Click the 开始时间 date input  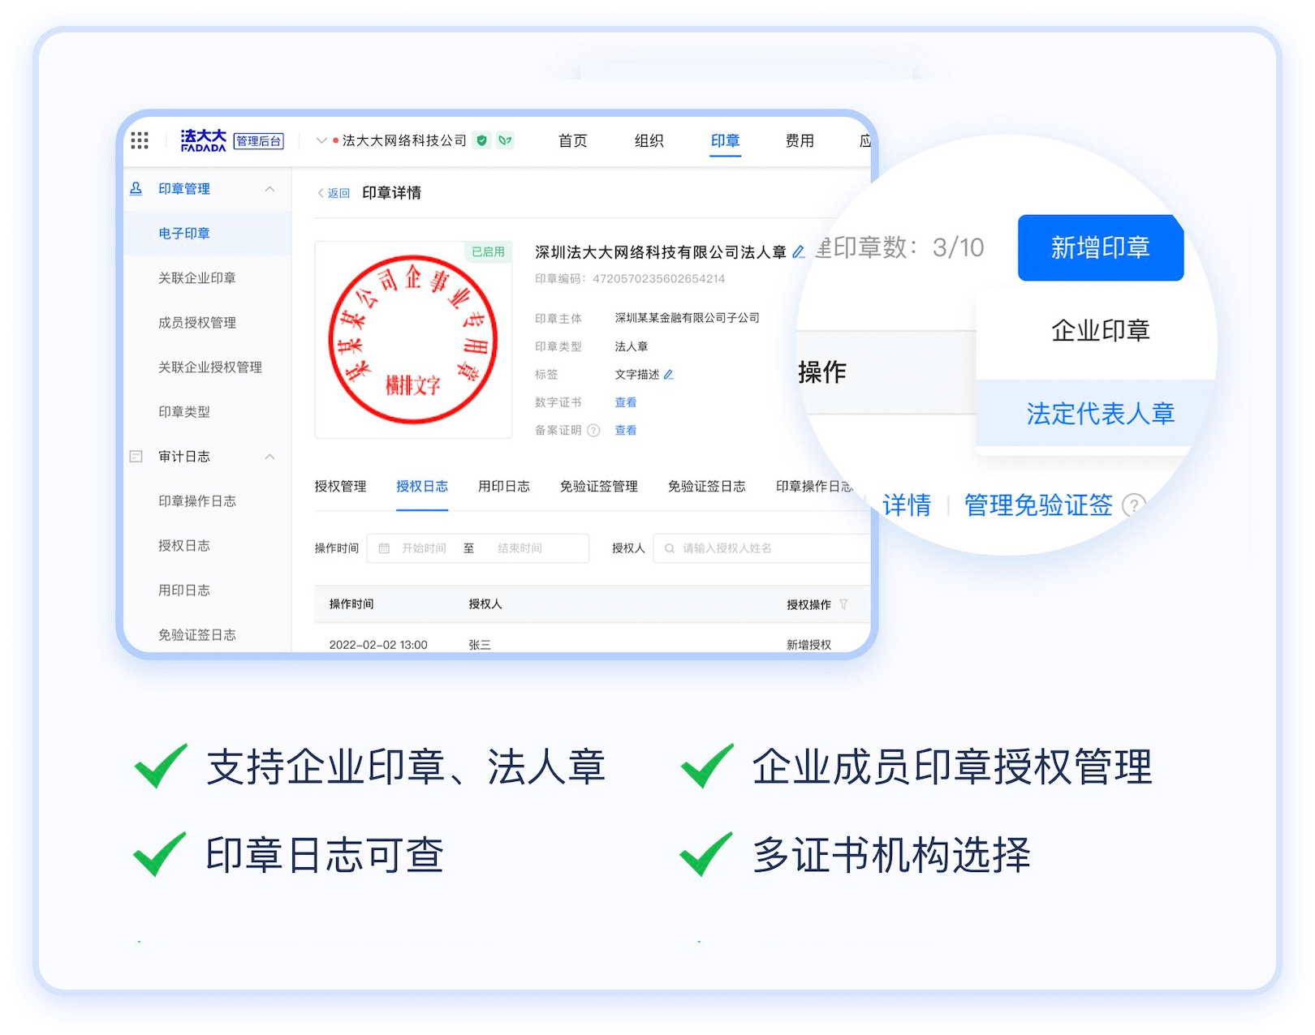pos(424,548)
